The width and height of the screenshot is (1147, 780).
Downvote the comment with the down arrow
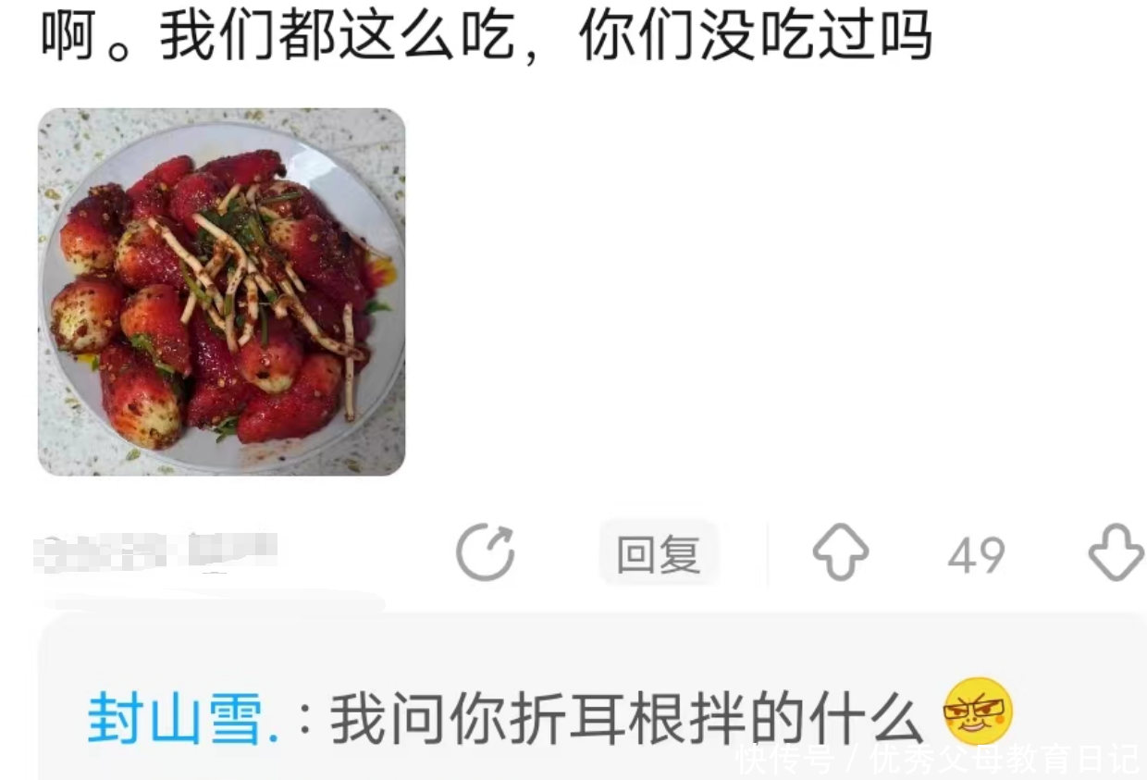(1116, 552)
